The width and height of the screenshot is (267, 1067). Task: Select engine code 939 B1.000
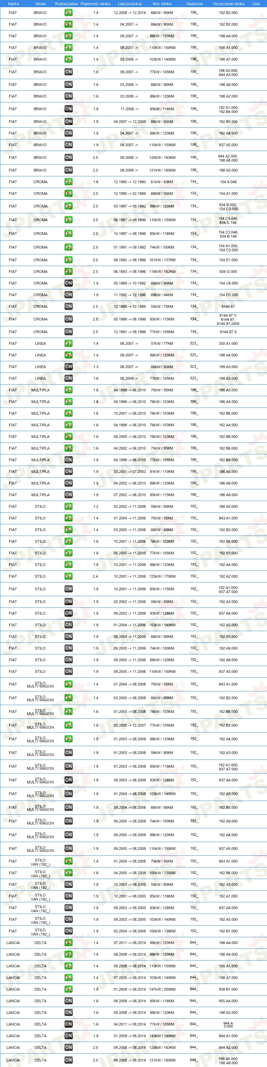point(228,989)
